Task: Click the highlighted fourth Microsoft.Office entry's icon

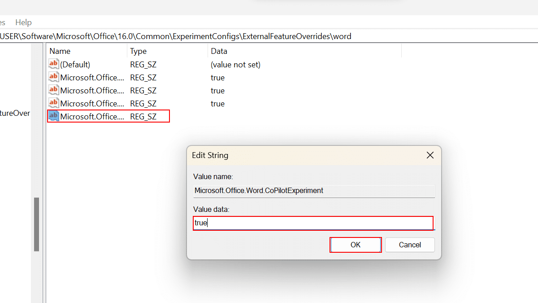Action: 54,116
